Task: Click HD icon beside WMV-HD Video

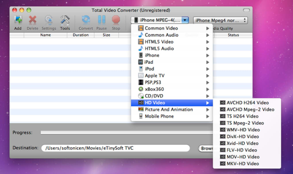Action: click(x=223, y=130)
